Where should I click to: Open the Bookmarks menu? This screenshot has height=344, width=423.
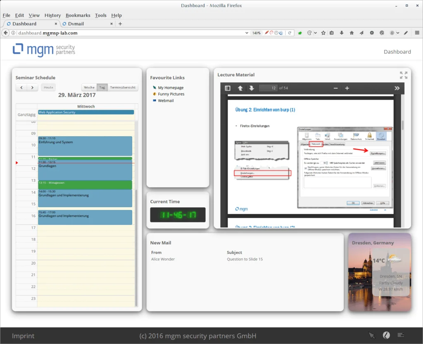[78, 15]
